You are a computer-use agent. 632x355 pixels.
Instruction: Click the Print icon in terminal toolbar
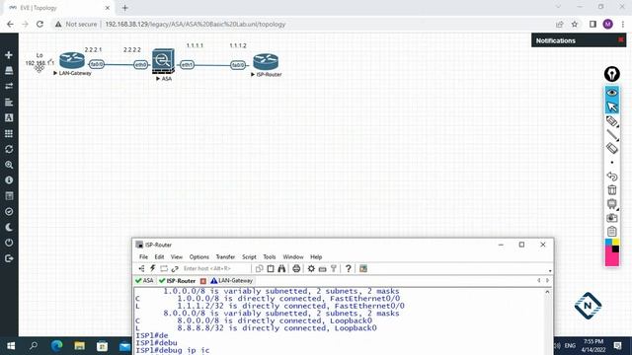(296, 268)
